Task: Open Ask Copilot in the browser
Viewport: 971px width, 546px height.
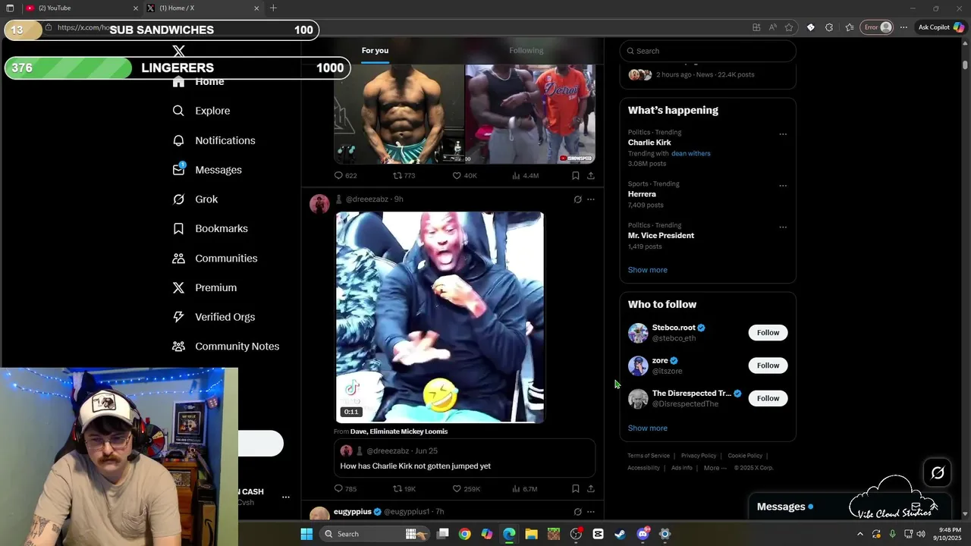Action: point(941,27)
